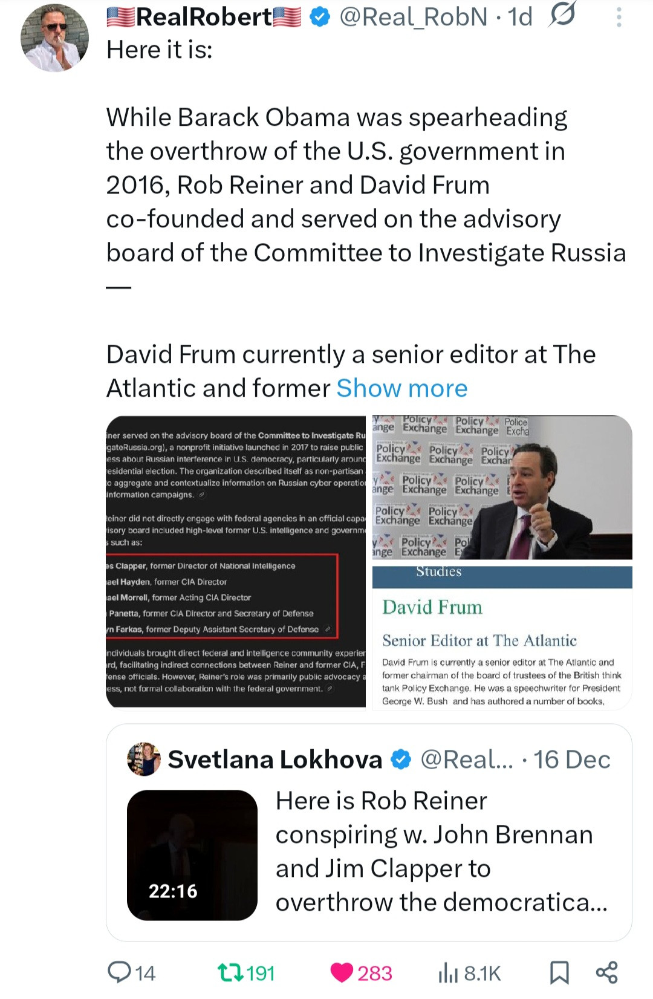Bookmark this post
653x999 pixels.
tap(559, 972)
